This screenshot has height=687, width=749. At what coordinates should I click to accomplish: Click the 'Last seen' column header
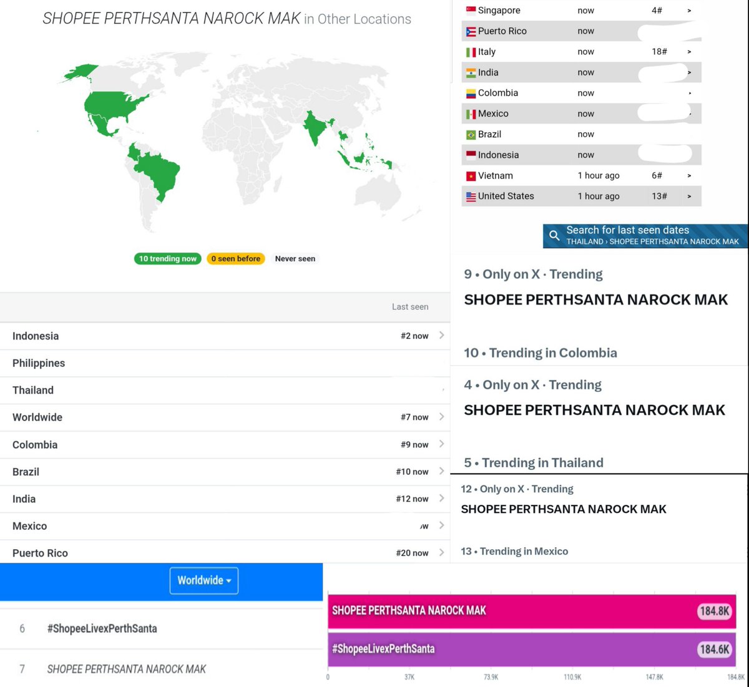(410, 306)
